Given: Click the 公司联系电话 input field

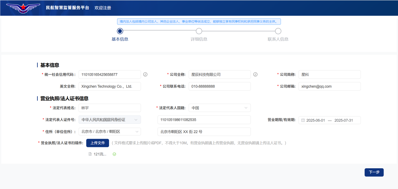Looking at the screenshot, I should (220, 86).
